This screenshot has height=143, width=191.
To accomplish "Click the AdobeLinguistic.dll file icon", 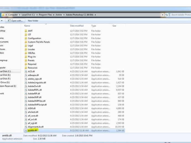I will click(x=26, y=83).
